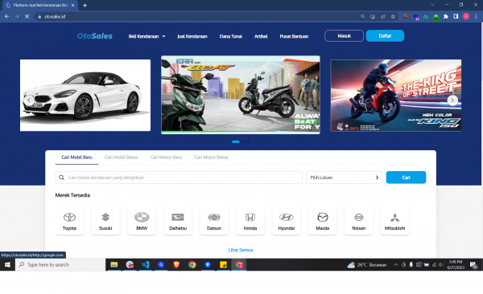Click the Daftar button

point(385,35)
